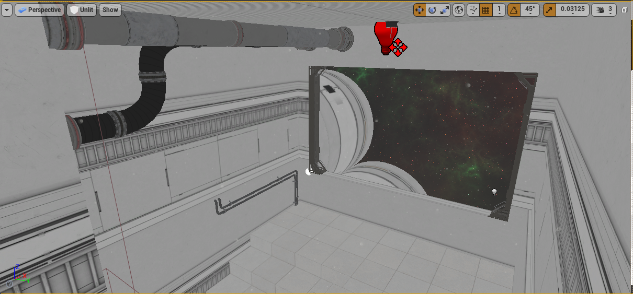The width and height of the screenshot is (633, 294).
Task: Select the scale gizmo tool
Action: click(x=445, y=9)
